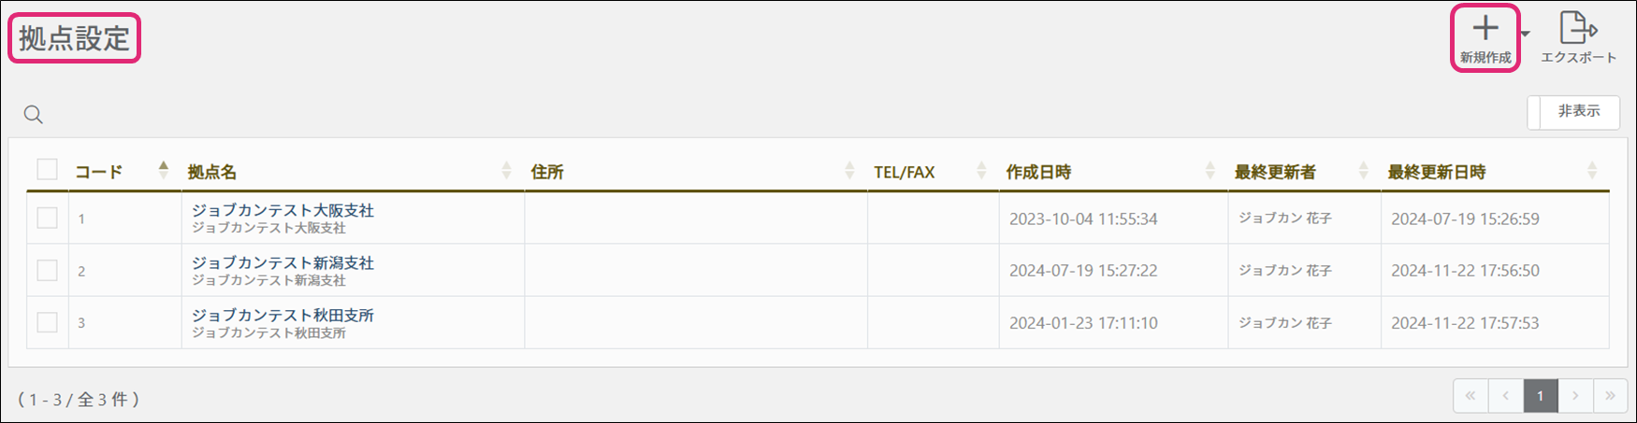Image resolution: width=1637 pixels, height=423 pixels.
Task: Sort by 最終更新者 column arrow
Action: tap(1363, 170)
